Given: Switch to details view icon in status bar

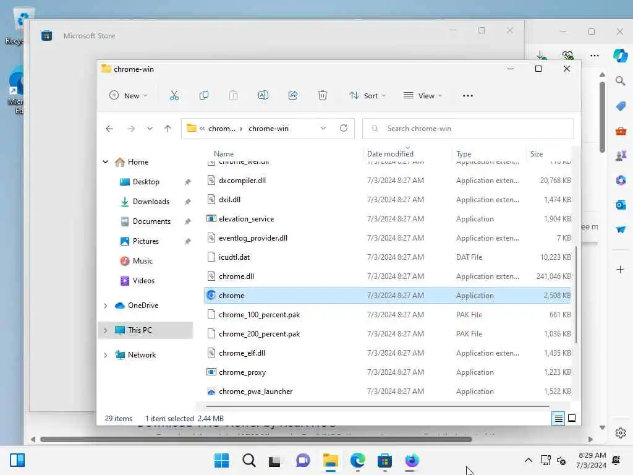Looking at the screenshot, I should tap(558, 419).
